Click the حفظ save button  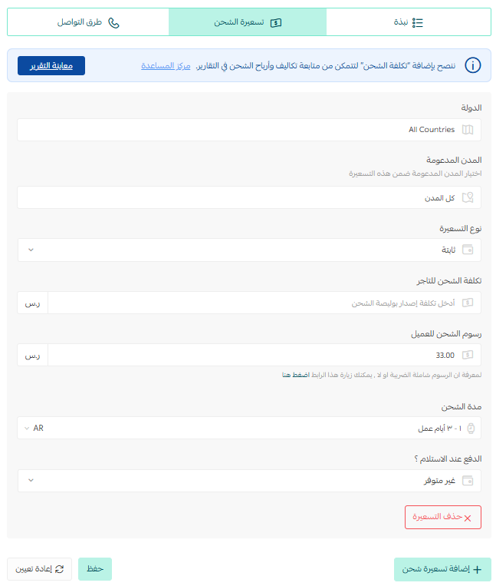point(95,569)
